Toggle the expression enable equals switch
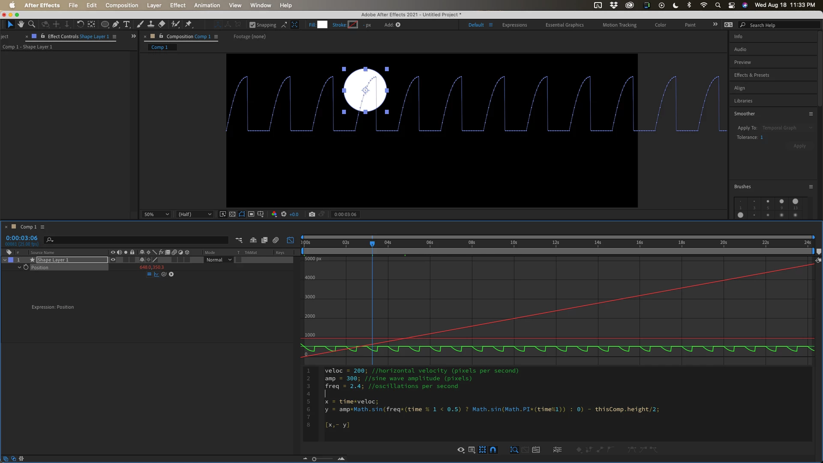The image size is (823, 463). (x=149, y=274)
